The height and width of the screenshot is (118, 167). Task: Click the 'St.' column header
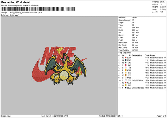coord(130,55)
